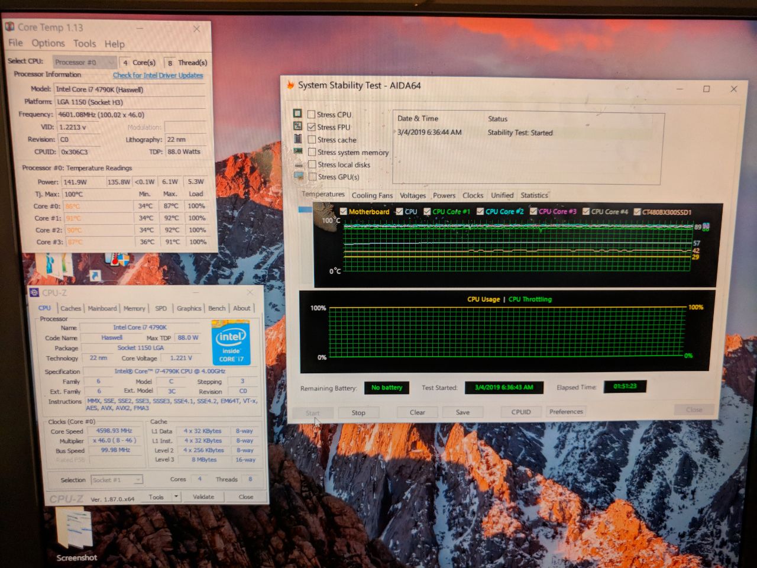Click the Stress CPU chip icon

click(x=297, y=114)
